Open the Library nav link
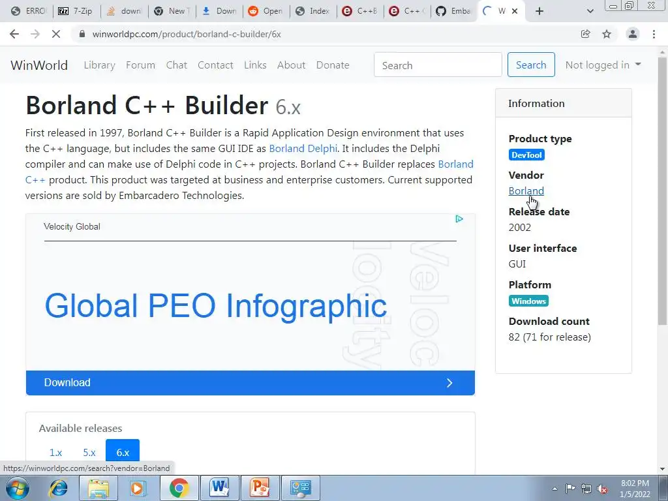Viewport: 668px width, 501px height. tap(99, 65)
